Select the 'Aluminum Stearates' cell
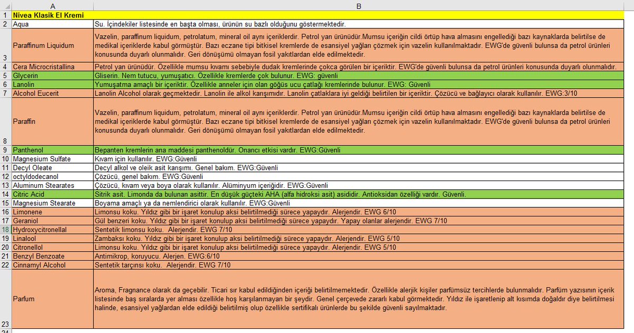Image resolution: width=634 pixels, height=333 pixels. click(x=52, y=185)
